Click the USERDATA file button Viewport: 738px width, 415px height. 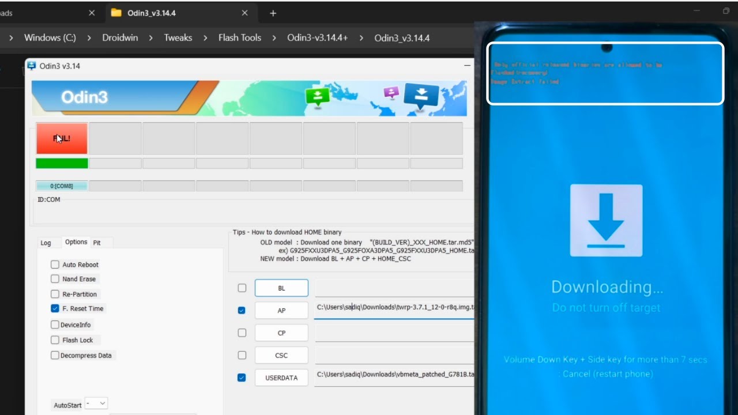tap(281, 378)
